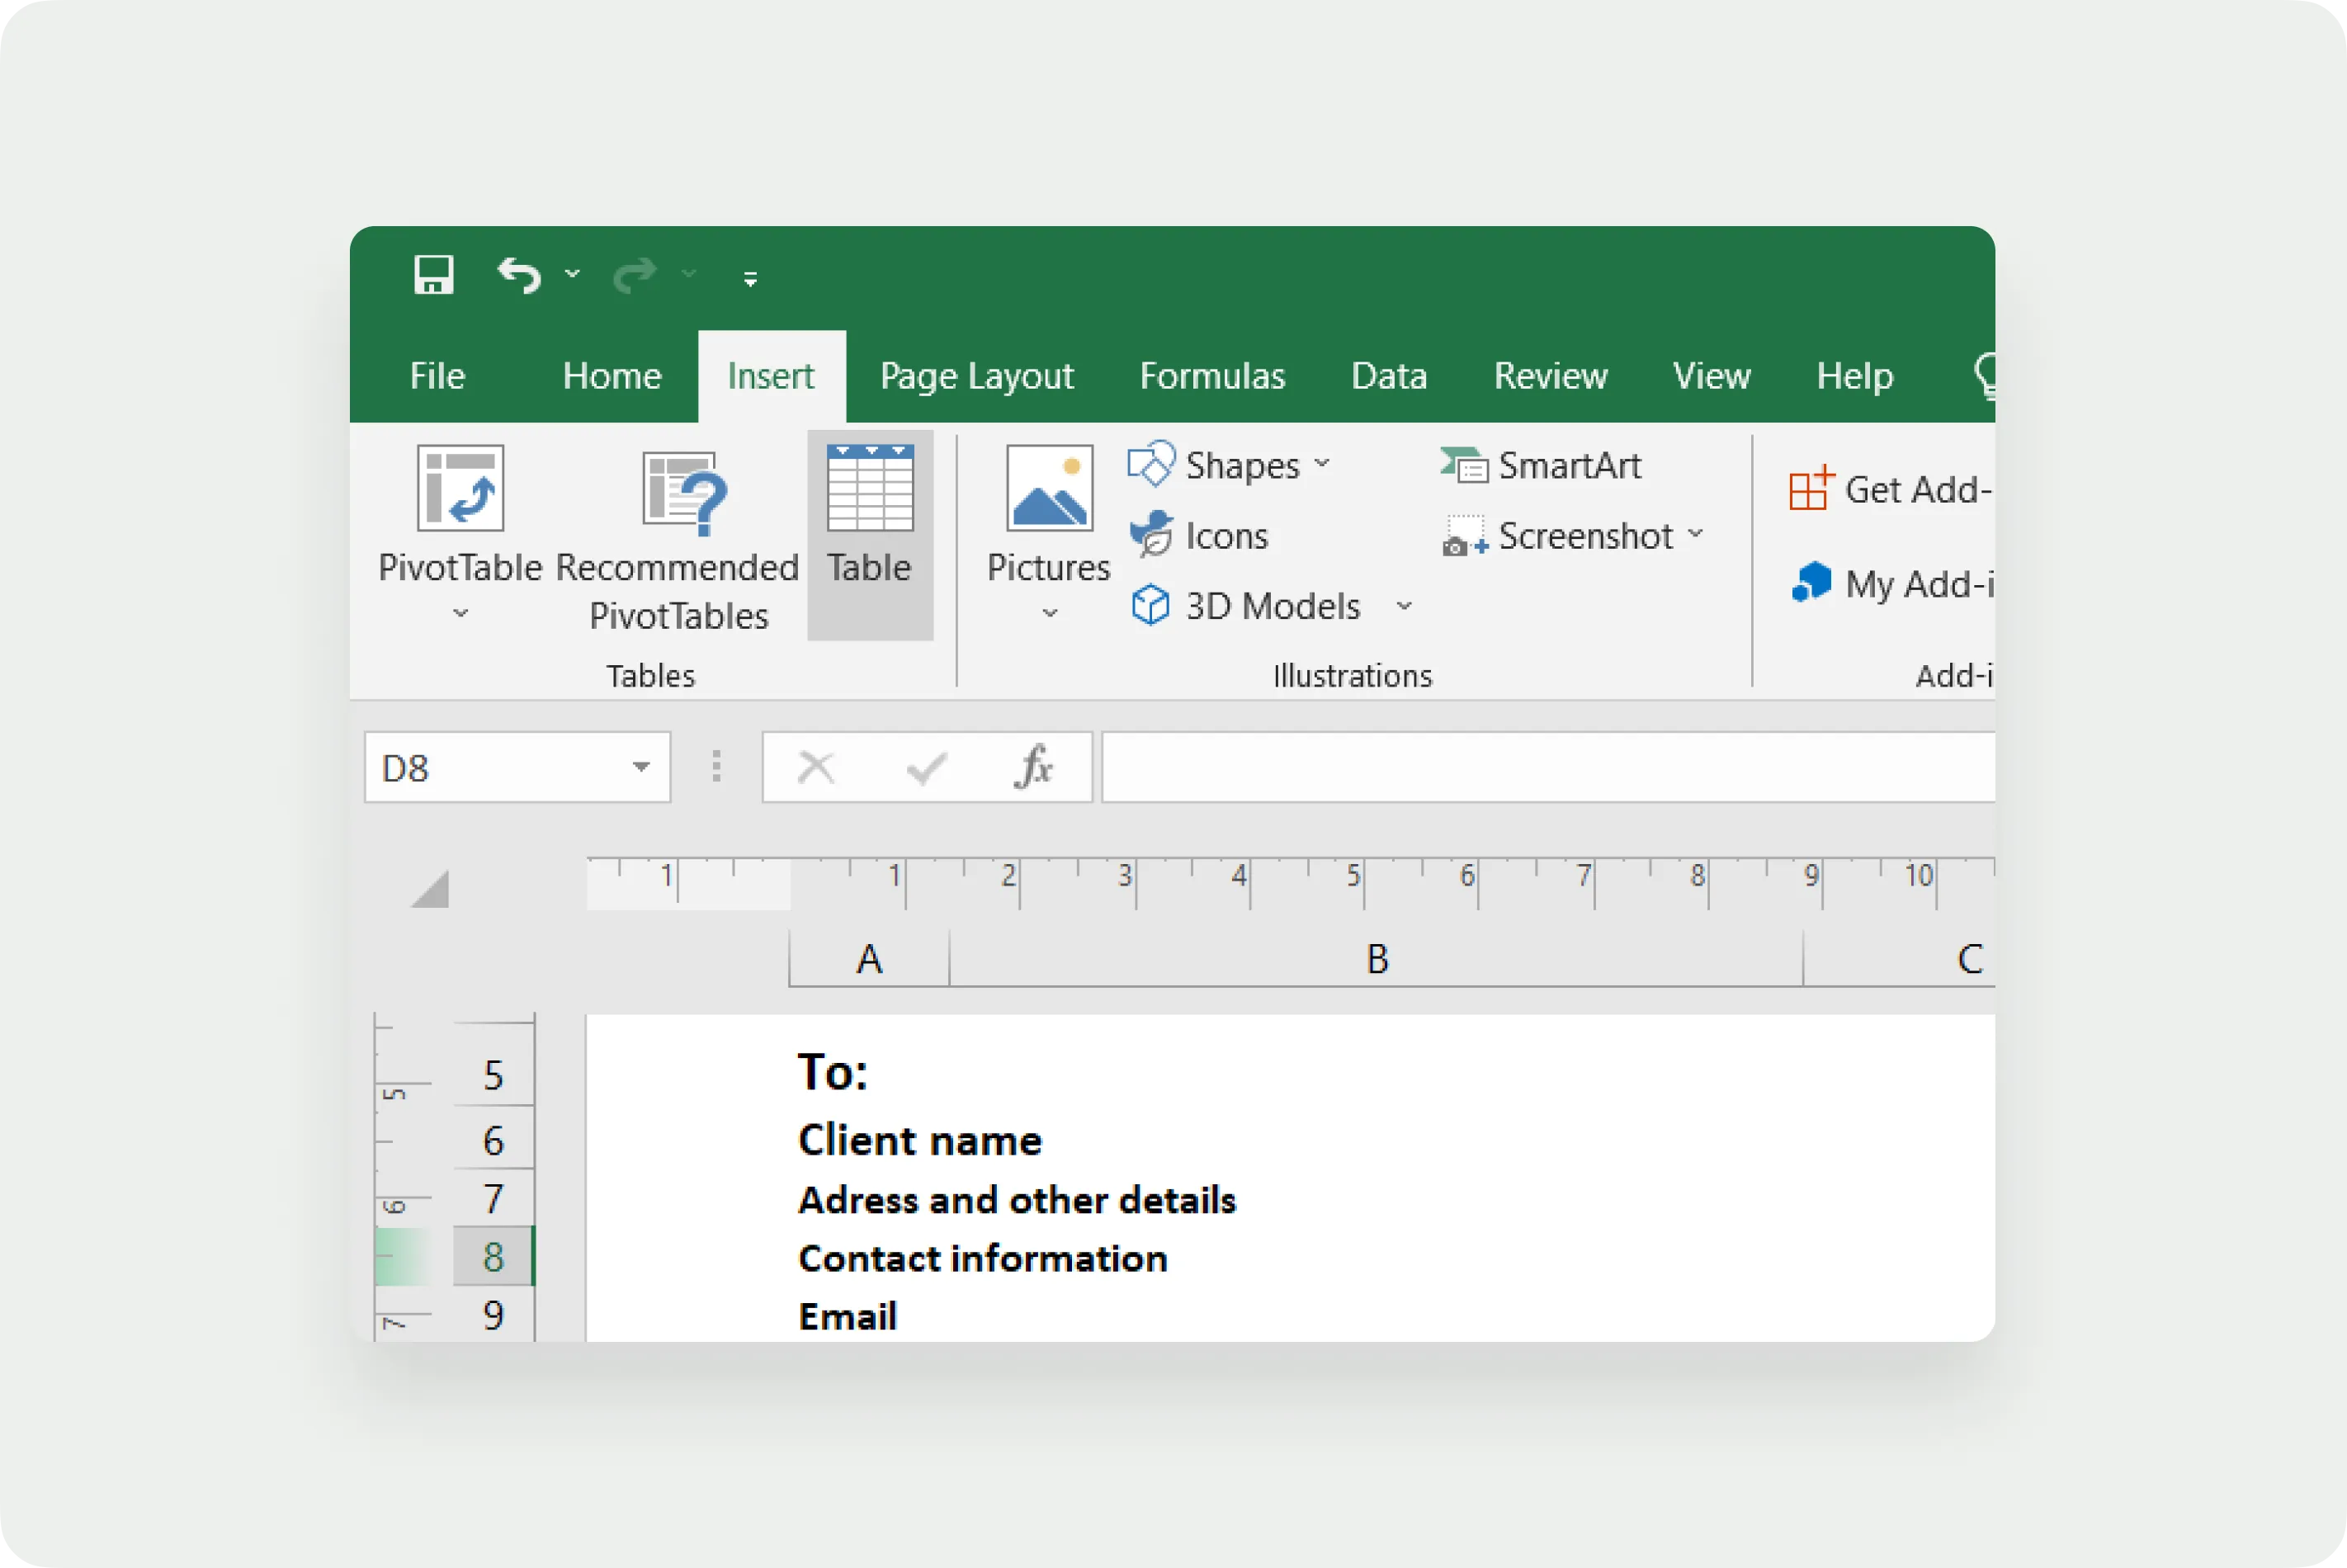2347x1568 pixels.
Task: Click the Undo arrow icon
Action: 519,274
